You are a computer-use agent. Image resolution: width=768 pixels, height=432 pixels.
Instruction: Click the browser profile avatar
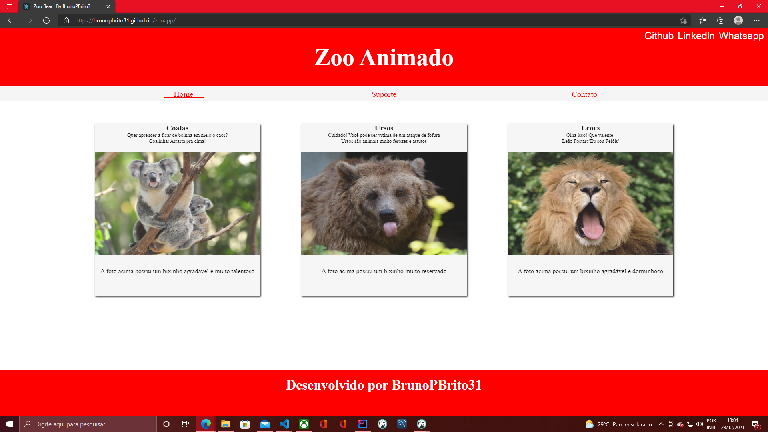pyautogui.click(x=738, y=20)
